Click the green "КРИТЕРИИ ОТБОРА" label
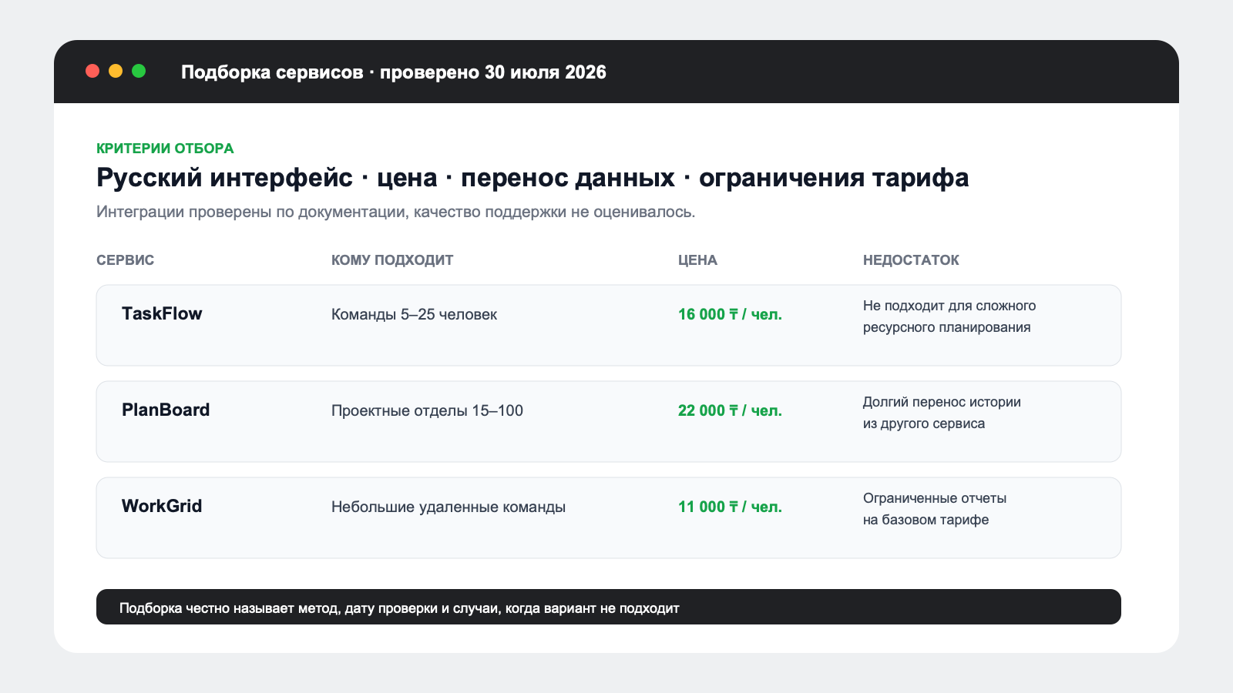This screenshot has width=1233, height=693. 165,148
